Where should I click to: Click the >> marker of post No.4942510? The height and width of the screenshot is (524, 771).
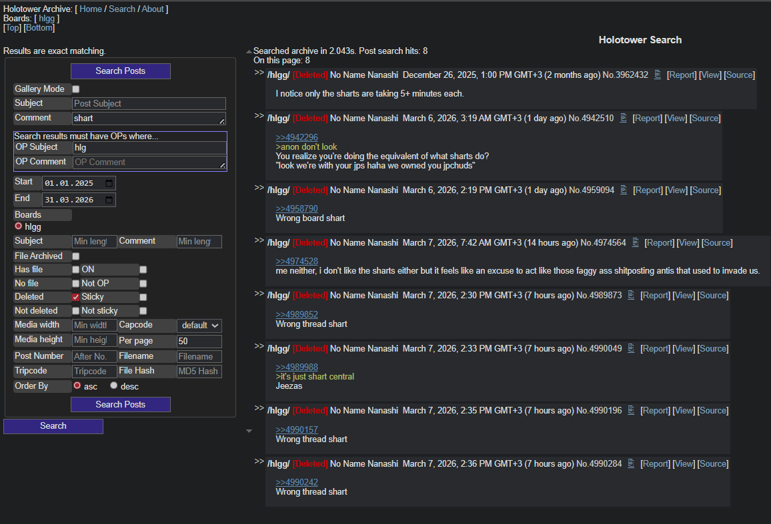pos(259,116)
